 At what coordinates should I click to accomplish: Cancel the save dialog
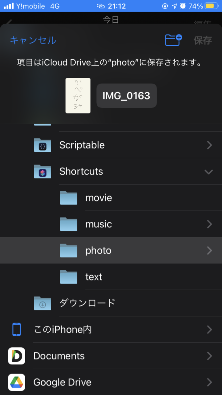(33, 40)
